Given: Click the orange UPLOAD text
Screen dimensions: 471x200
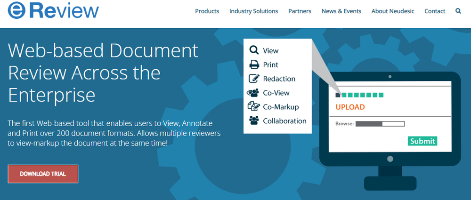Looking at the screenshot, I should click(x=350, y=107).
